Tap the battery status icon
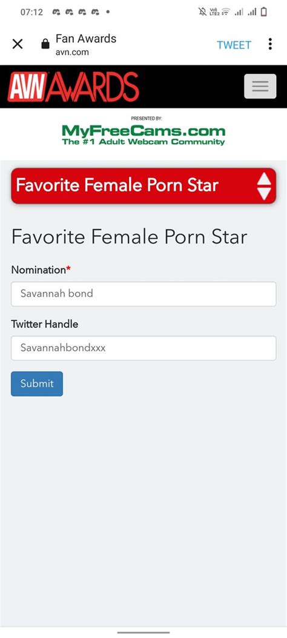The width and height of the screenshot is (287, 638). 264,12
